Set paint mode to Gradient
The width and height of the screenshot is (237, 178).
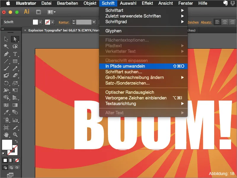(x=11, y=160)
